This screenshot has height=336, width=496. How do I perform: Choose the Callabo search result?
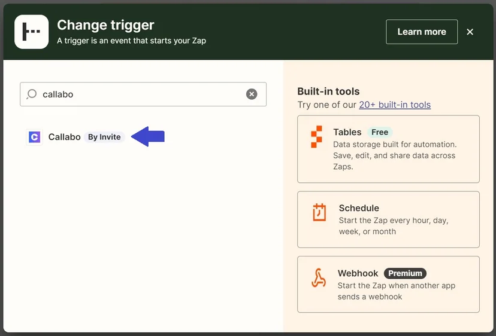pos(75,137)
